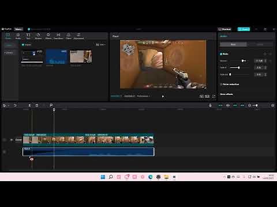Image resolution: width=277 pixels, height=207 pixels.
Task: Toggle the auto snapping icon
Action: [228, 105]
